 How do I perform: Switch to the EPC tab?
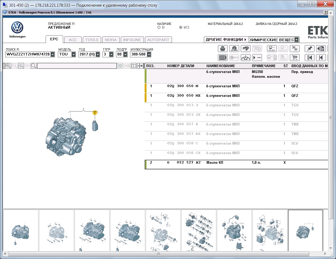click(54, 39)
